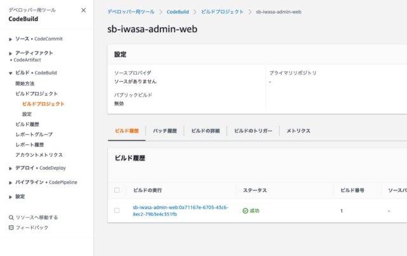Switch to the ビルド履歴 tab

(127, 131)
